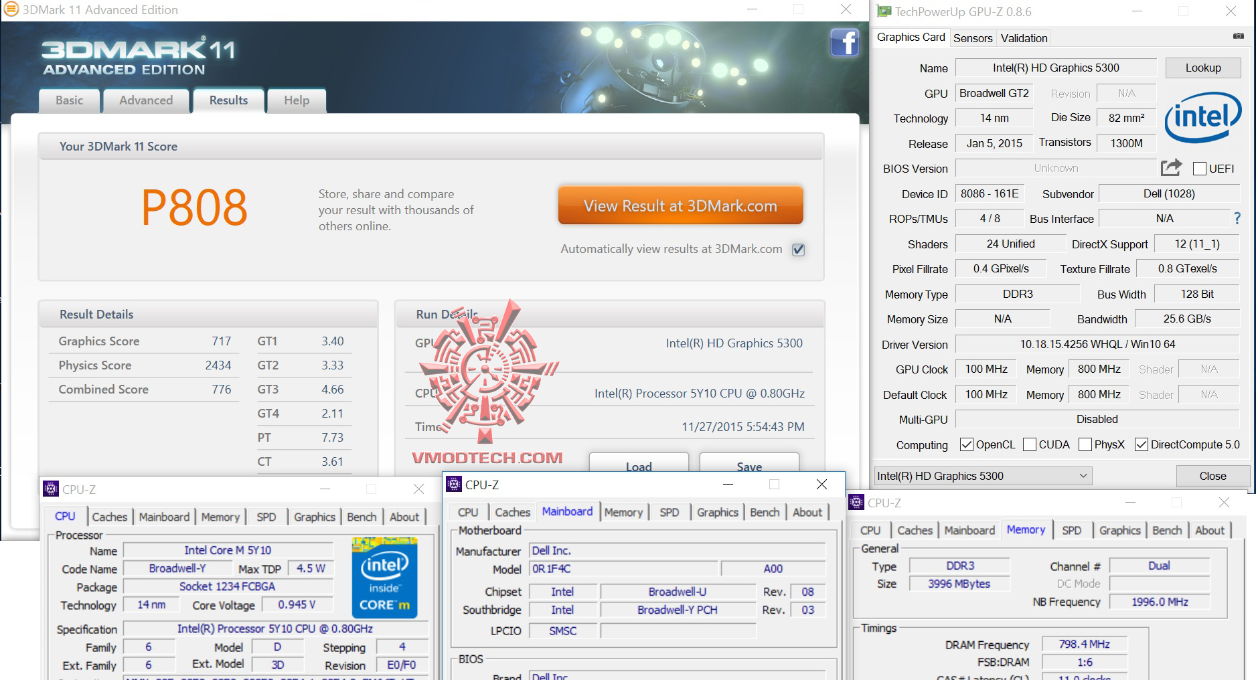Click the CPU-Z Mainboard window title icon
This screenshot has width=1256, height=680.
(454, 485)
